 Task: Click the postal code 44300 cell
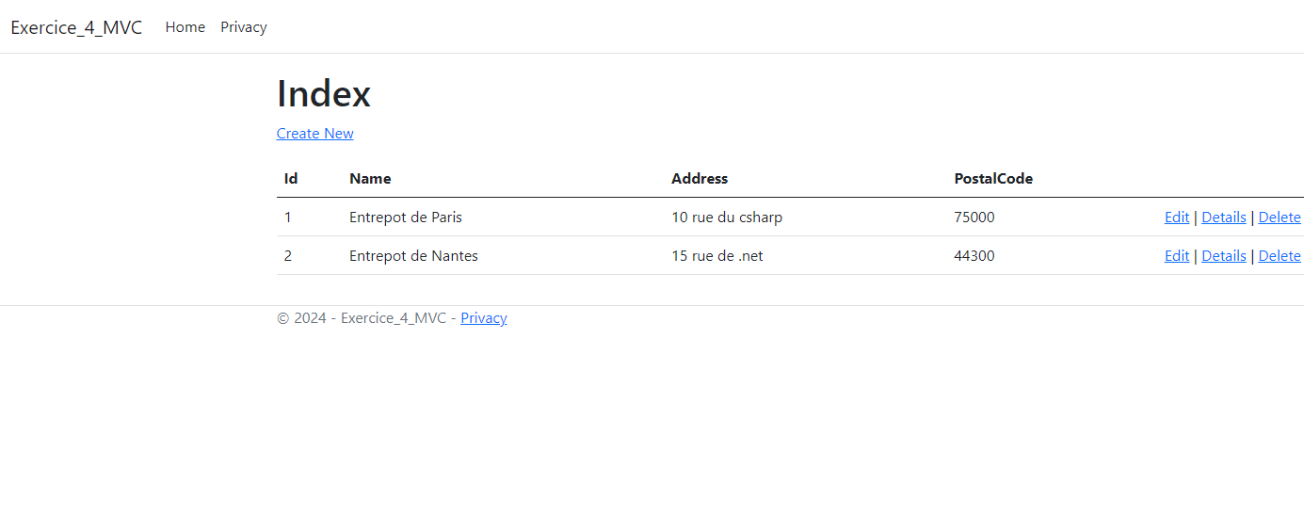[974, 256]
